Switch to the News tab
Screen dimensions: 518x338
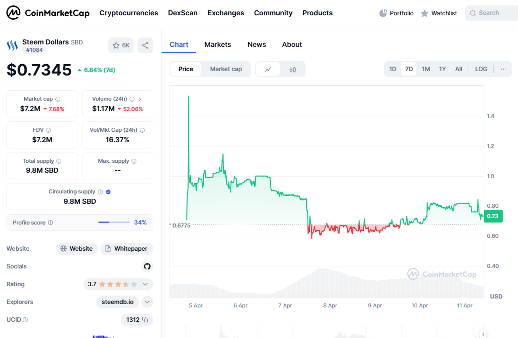257,44
